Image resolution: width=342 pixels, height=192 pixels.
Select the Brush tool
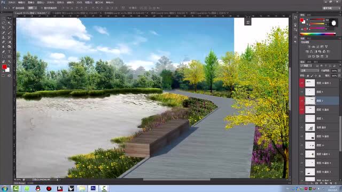coord(9,33)
